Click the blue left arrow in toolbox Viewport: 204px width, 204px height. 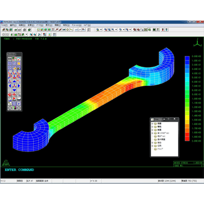pos(10,86)
